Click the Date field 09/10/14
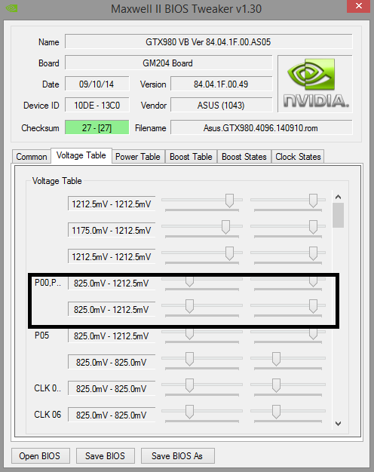 (97, 84)
